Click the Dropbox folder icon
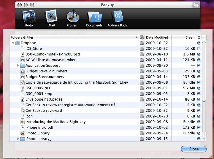The height and width of the screenshot is (159, 214). (18, 43)
